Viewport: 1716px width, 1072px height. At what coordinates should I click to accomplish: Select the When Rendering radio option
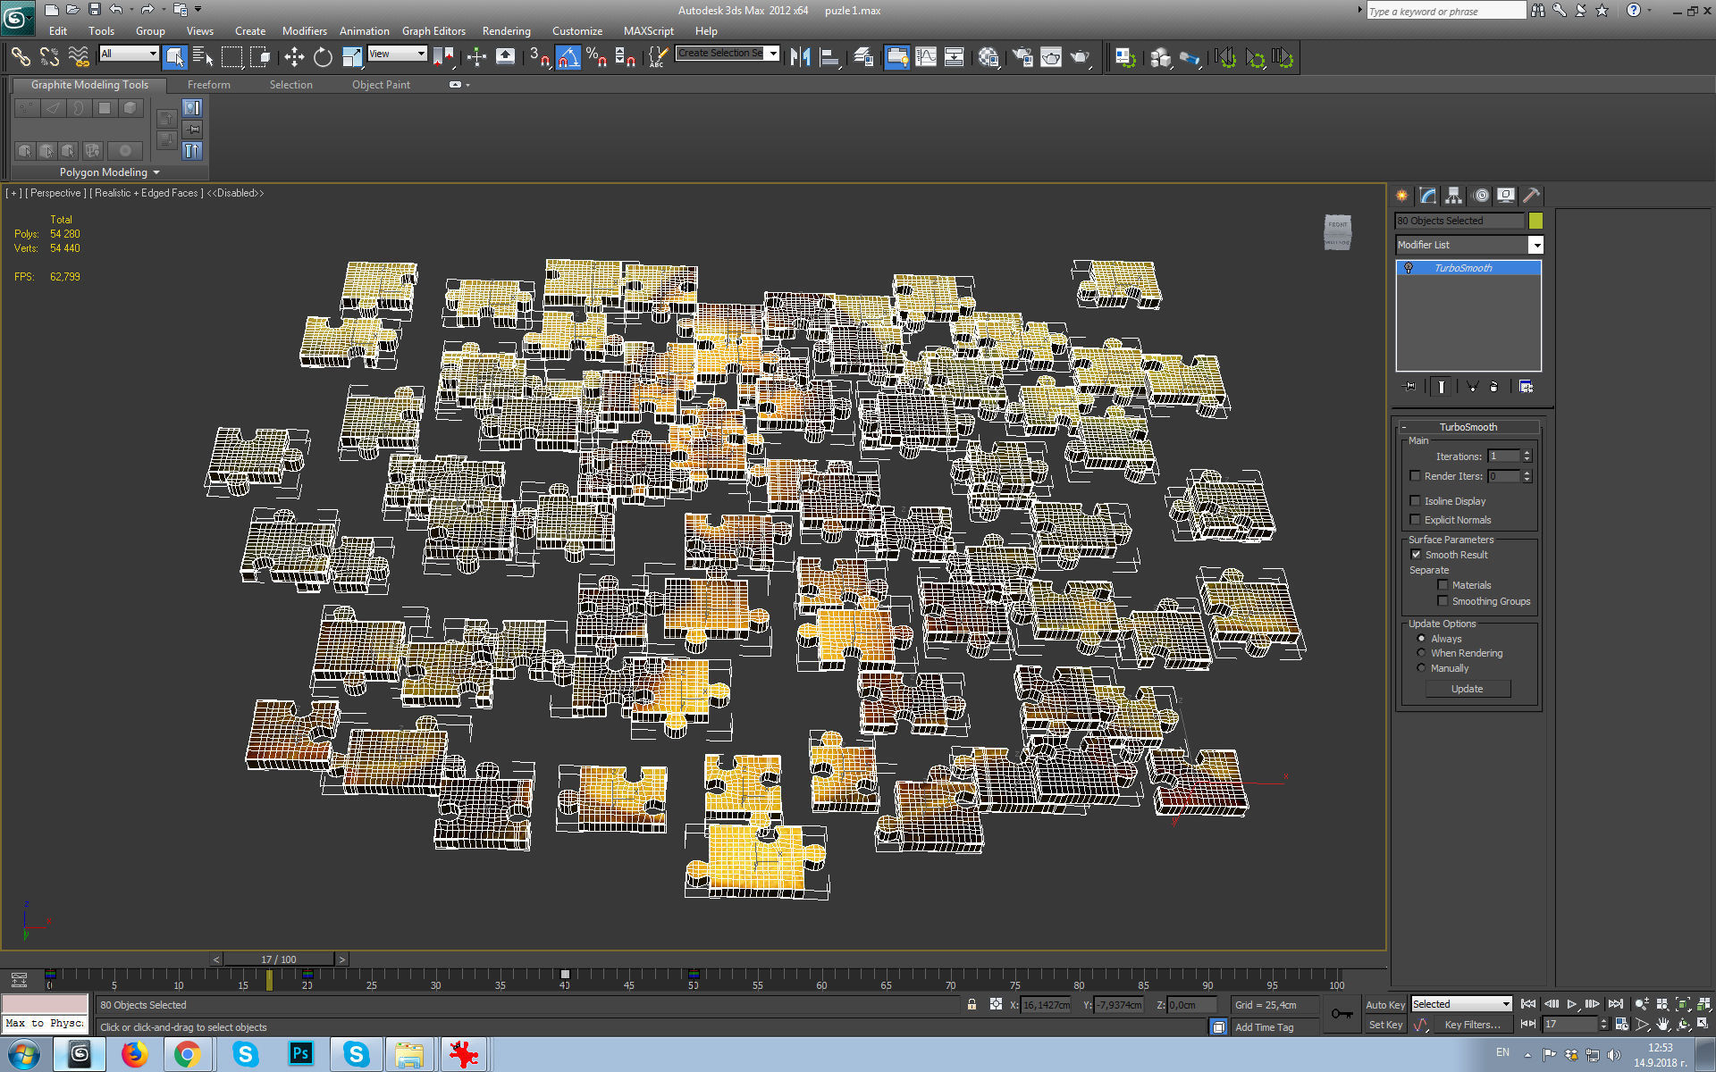(1421, 653)
